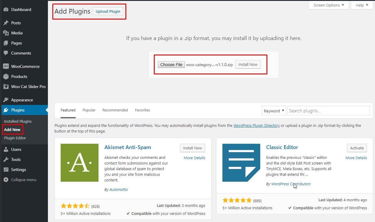Screen dimensions: 375x222
Task: Click Install Now beside the zip file
Action: tap(248, 65)
